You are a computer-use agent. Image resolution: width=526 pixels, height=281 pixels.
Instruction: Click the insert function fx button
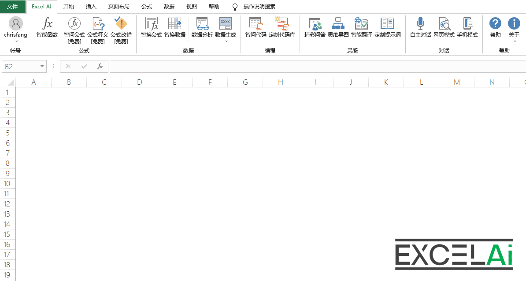tap(100, 66)
